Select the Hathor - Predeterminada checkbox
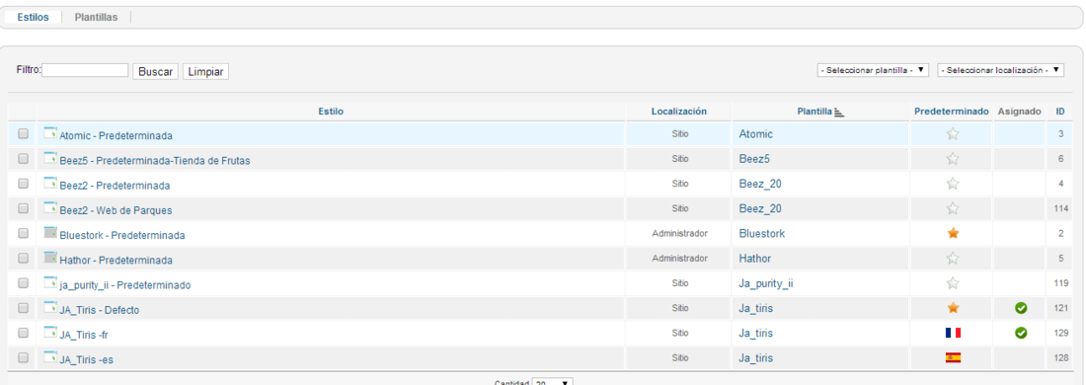 coord(23,258)
